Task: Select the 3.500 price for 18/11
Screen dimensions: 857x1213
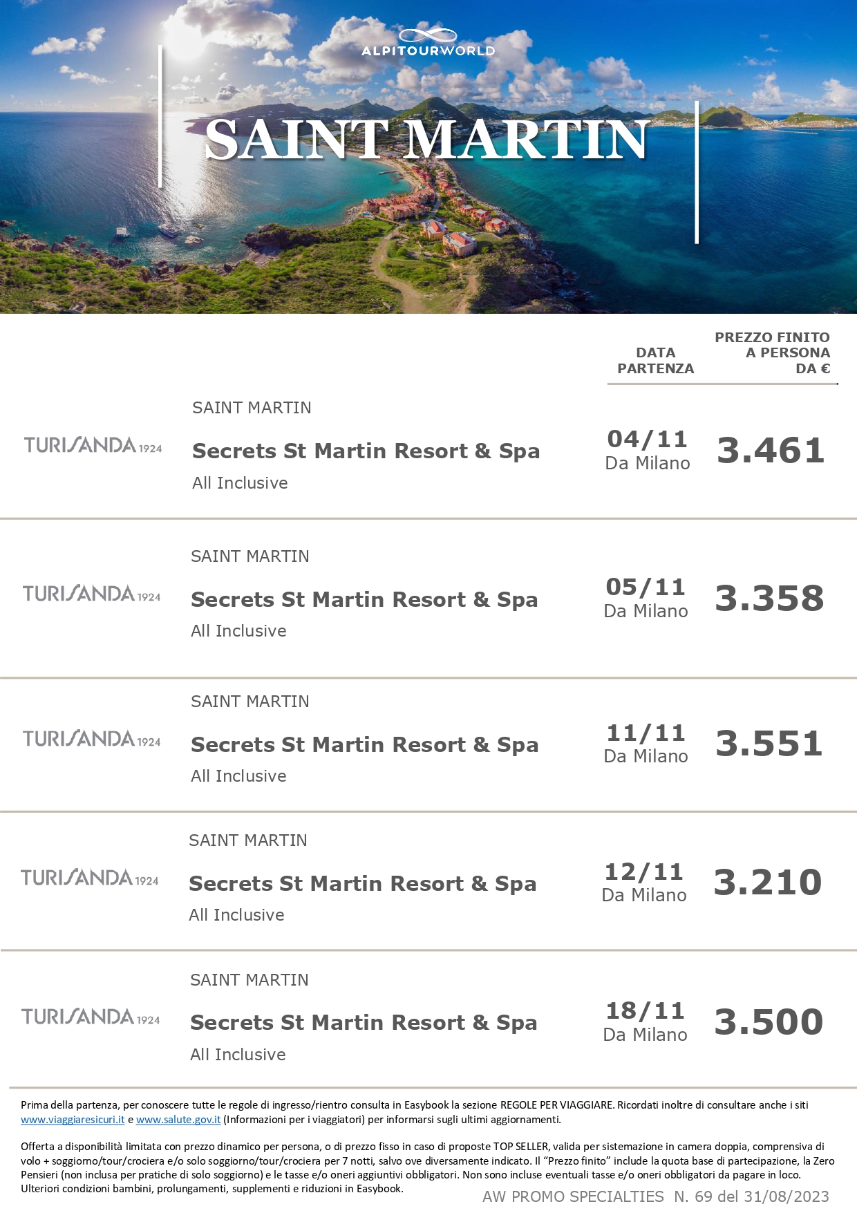Action: click(769, 1022)
